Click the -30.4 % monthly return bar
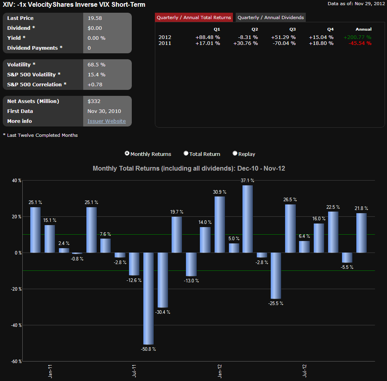The width and height of the screenshot is (387, 381). (x=163, y=280)
